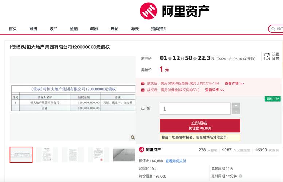The image size is (283, 182).
Task: Select the third document thumbnail
Action: (73, 155)
